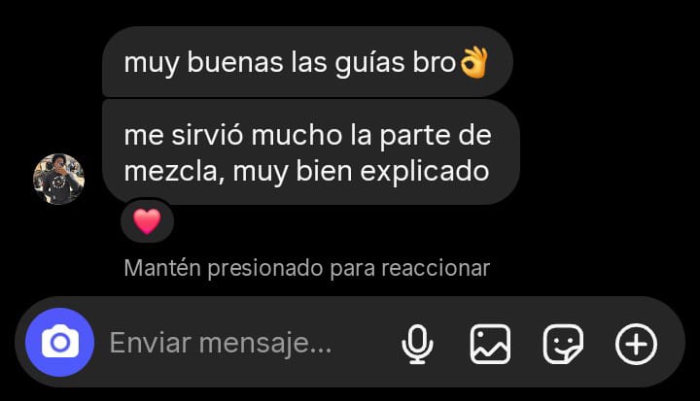Expand extra attachments with circled plus
The image size is (700, 401).
pyautogui.click(x=636, y=344)
